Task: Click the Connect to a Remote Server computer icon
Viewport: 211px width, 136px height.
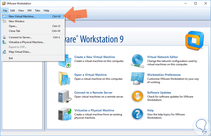Action: coord(65,96)
